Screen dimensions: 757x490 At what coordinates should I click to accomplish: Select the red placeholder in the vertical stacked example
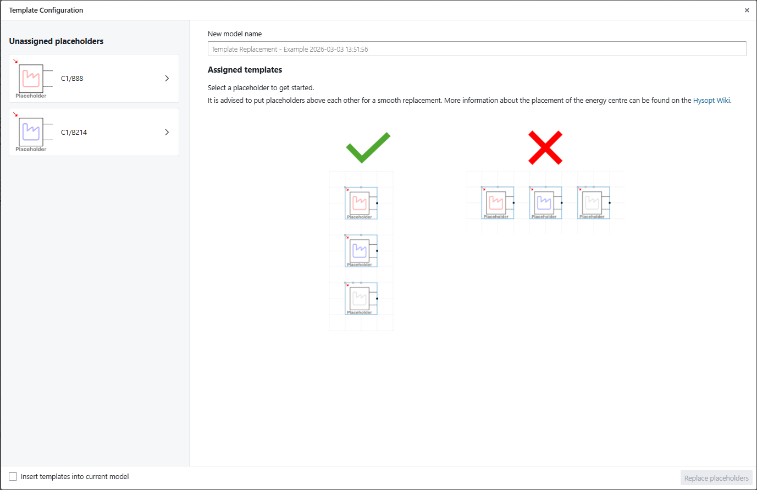pyautogui.click(x=360, y=203)
